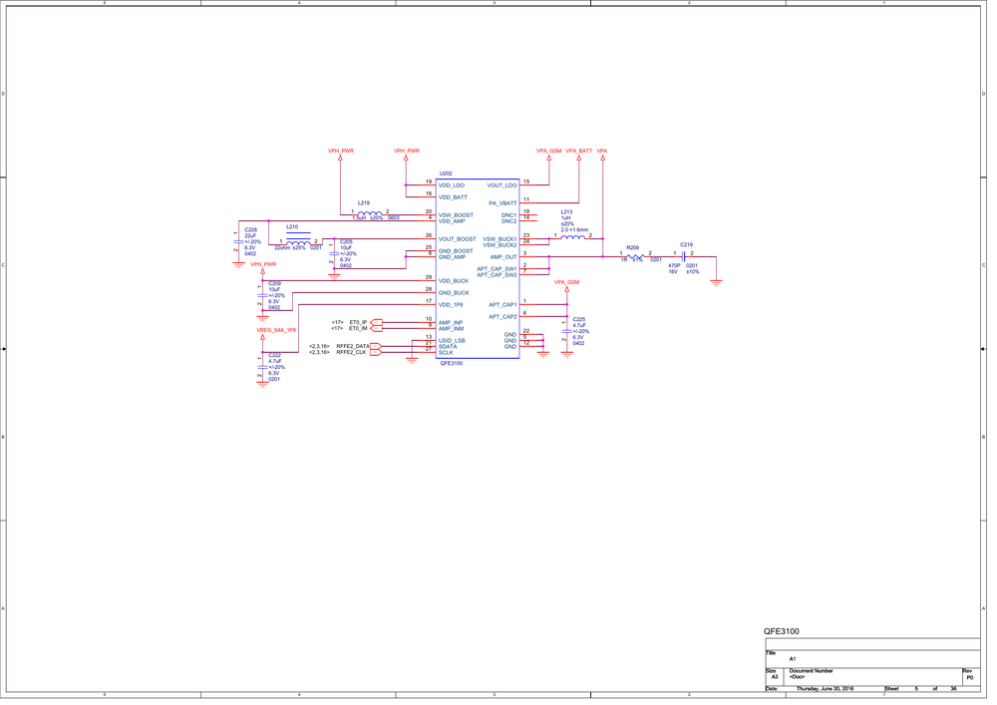
Task: Click the VDD_1P8 pin label
Action: (x=451, y=305)
